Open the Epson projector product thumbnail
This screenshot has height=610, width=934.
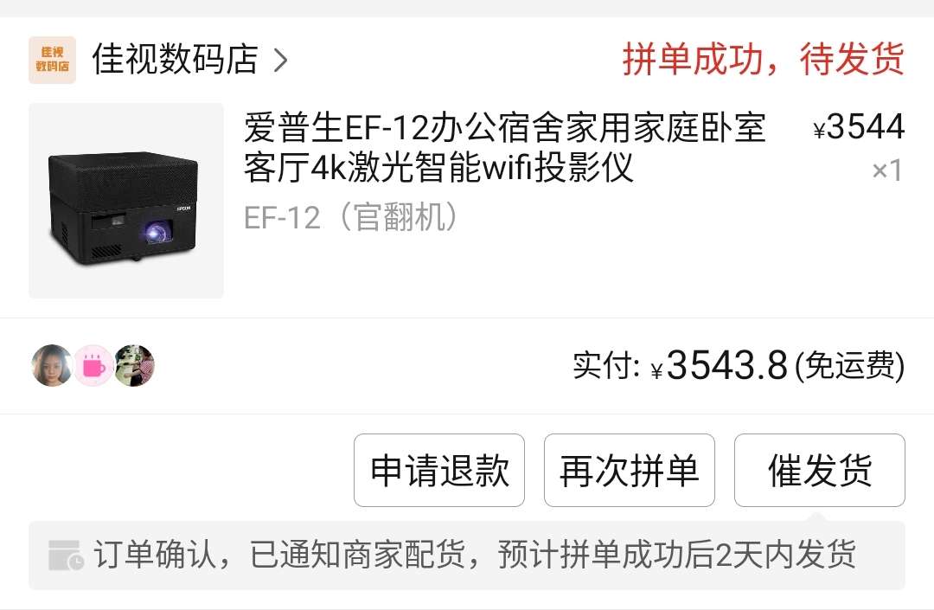126,201
